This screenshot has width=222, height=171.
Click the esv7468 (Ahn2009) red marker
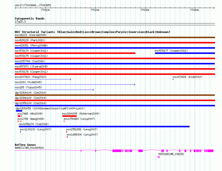[20, 116]
